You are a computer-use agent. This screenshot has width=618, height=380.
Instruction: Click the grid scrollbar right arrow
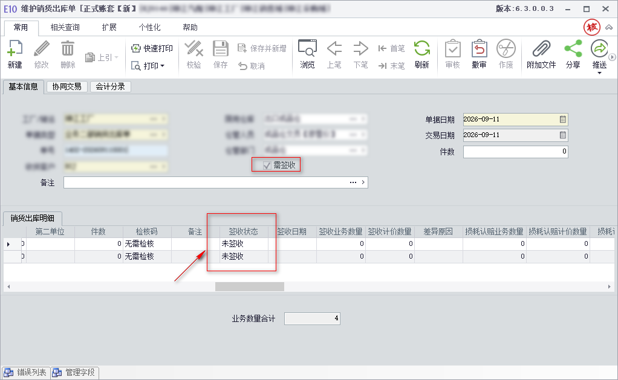point(610,287)
